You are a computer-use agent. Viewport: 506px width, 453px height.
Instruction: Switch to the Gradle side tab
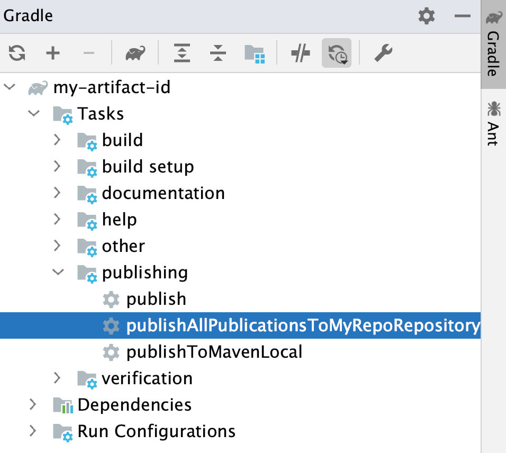click(493, 44)
